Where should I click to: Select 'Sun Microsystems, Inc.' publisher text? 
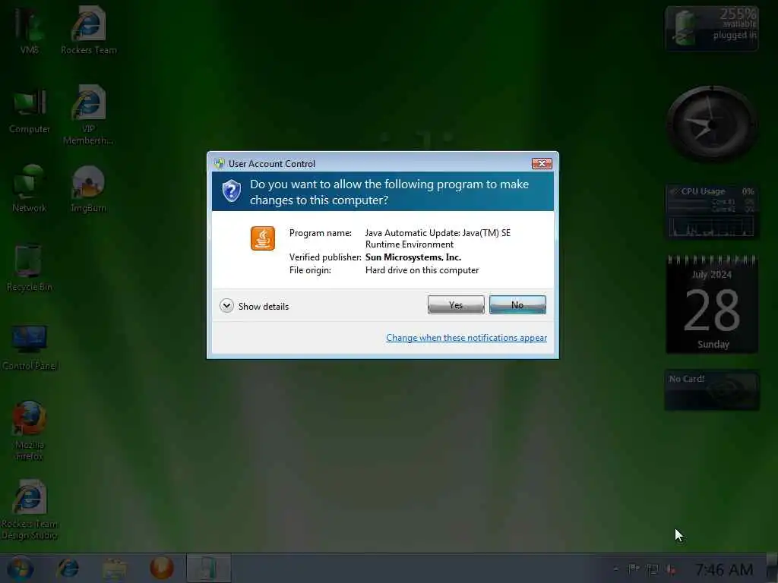click(413, 257)
